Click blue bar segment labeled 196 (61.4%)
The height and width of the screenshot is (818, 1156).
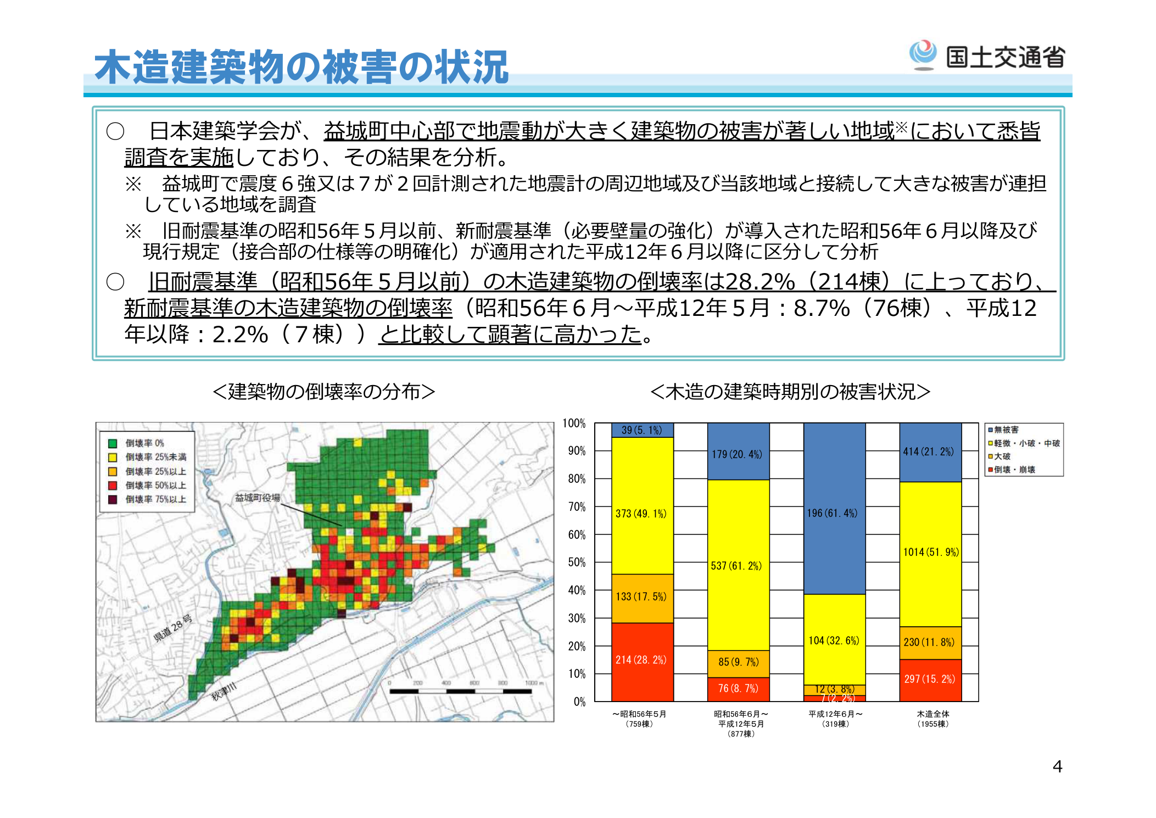tap(834, 509)
